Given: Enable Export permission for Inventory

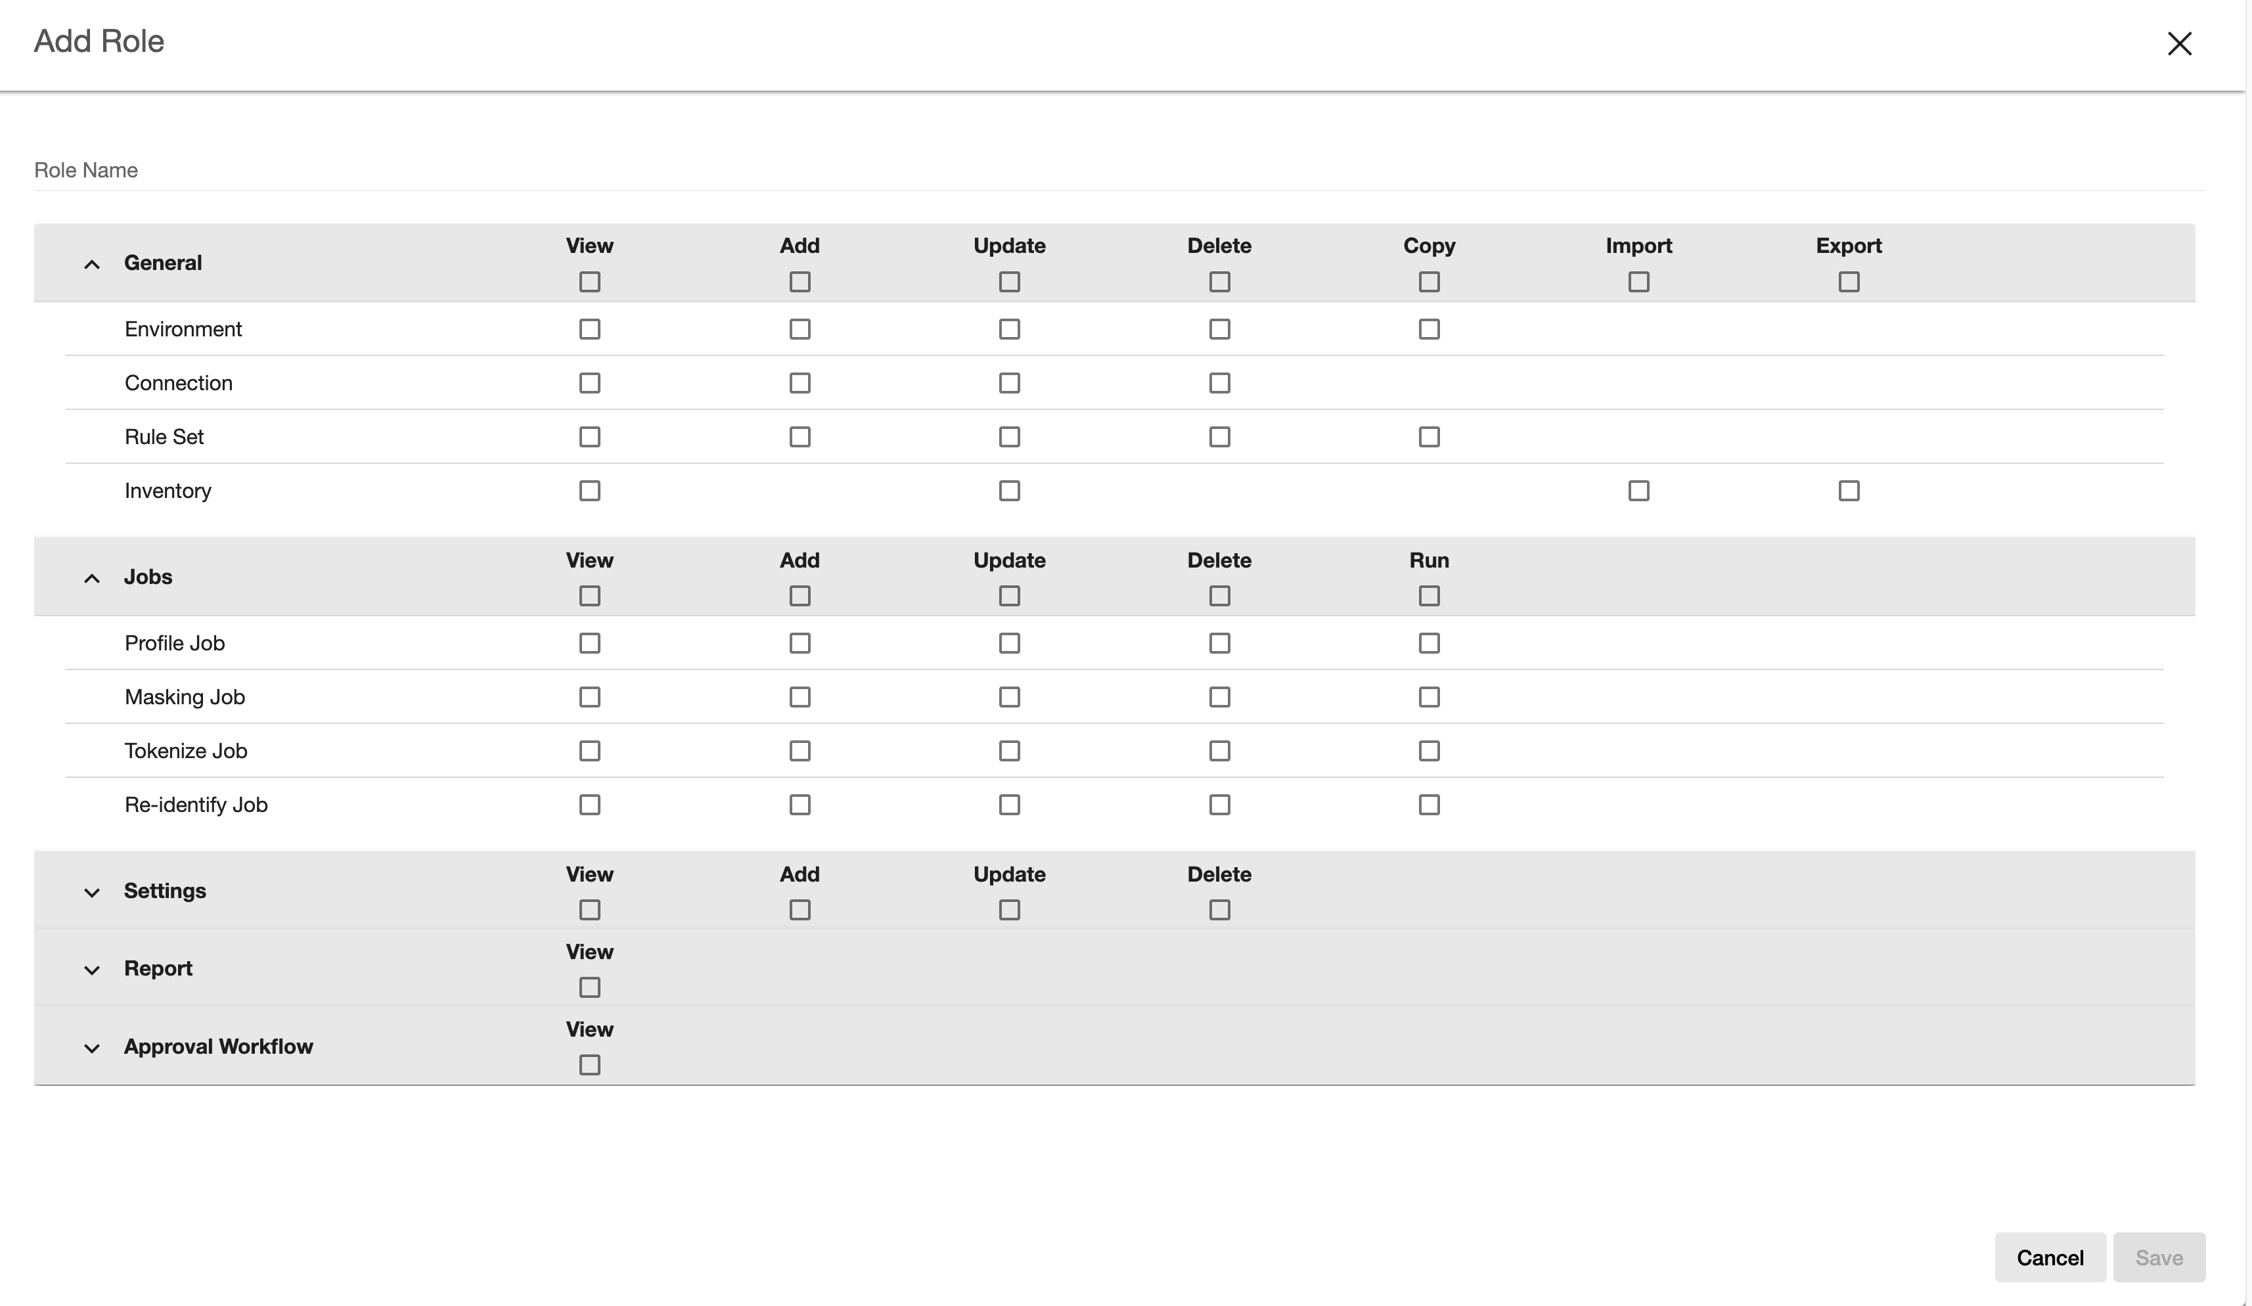Looking at the screenshot, I should click(x=1848, y=491).
